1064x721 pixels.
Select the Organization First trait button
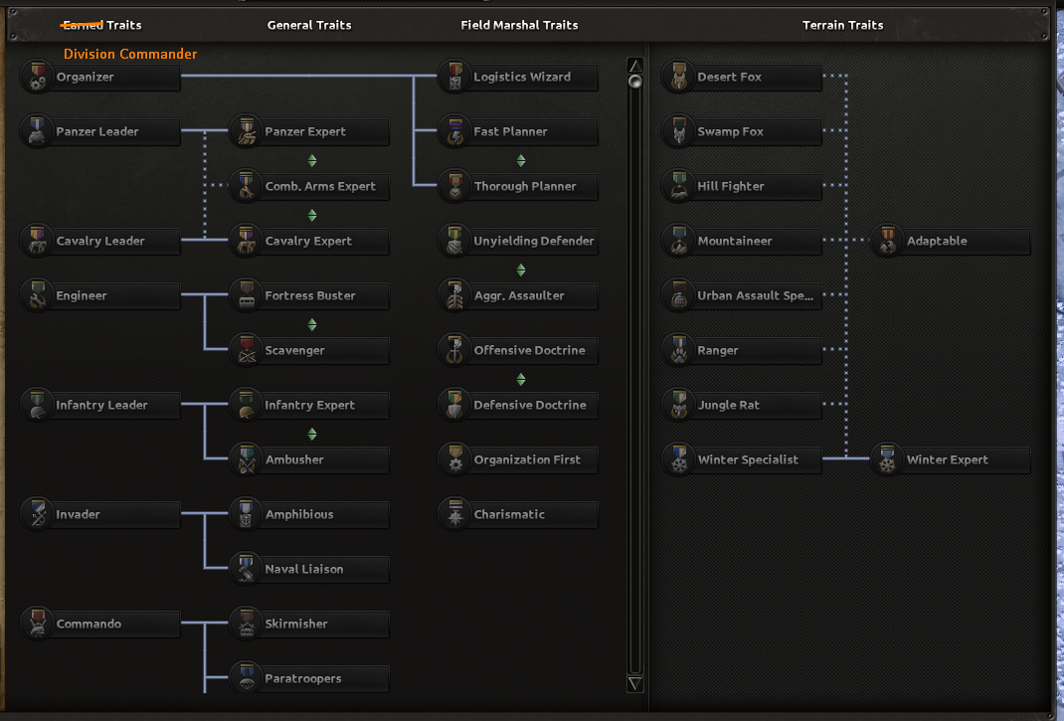(518, 459)
